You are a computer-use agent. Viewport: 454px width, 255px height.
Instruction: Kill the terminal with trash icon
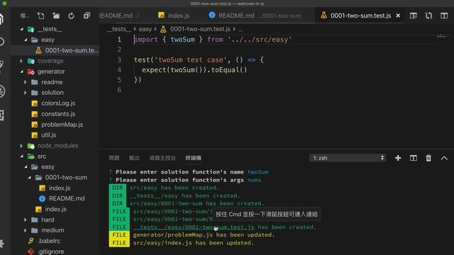[428, 158]
